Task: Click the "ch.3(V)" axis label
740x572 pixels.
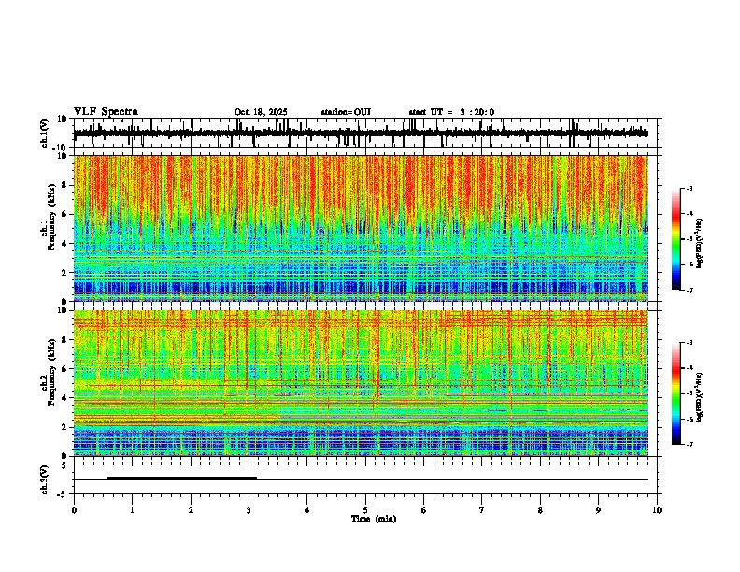Action: click(x=45, y=479)
